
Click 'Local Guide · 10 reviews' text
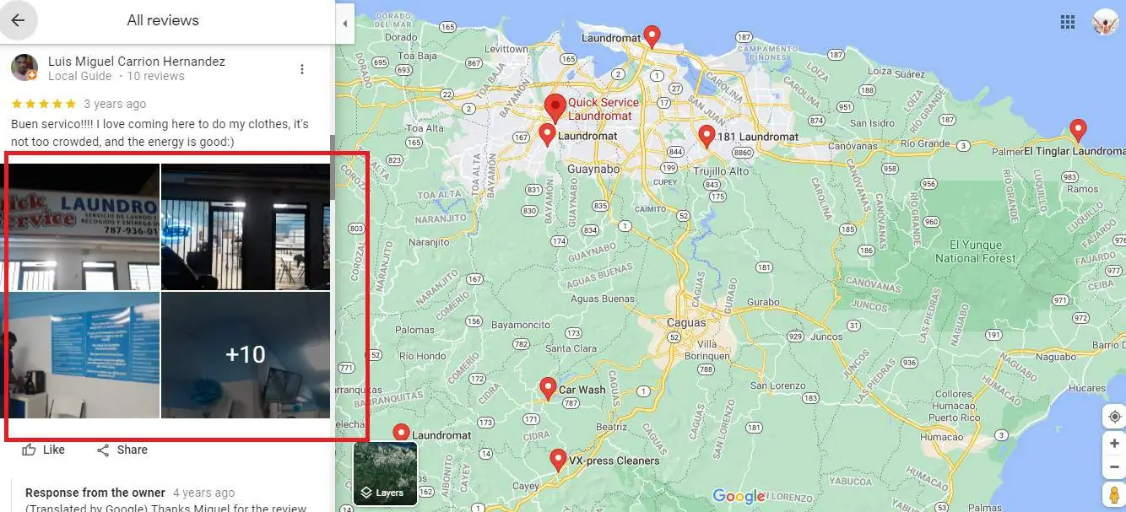point(116,76)
